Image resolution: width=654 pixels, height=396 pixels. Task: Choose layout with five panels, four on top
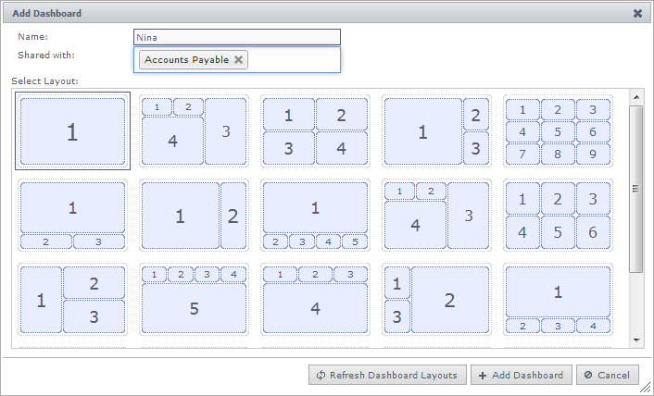click(x=194, y=301)
